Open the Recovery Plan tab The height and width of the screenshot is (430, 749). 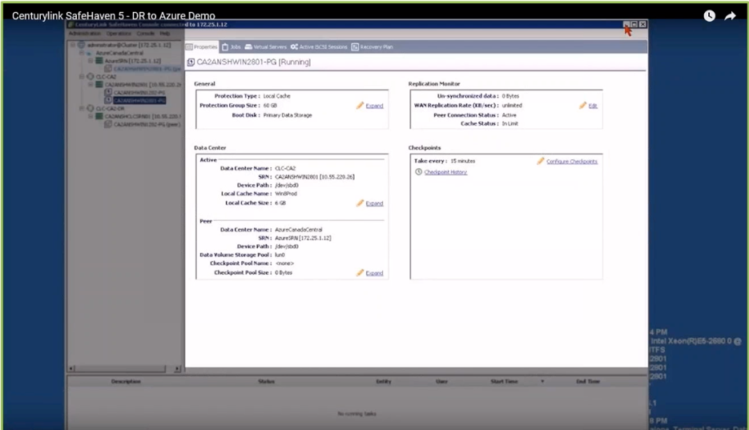[x=372, y=46]
